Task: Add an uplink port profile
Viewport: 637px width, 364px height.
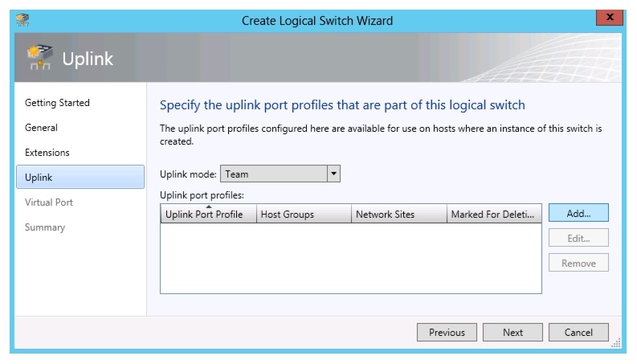Action: coord(578,214)
